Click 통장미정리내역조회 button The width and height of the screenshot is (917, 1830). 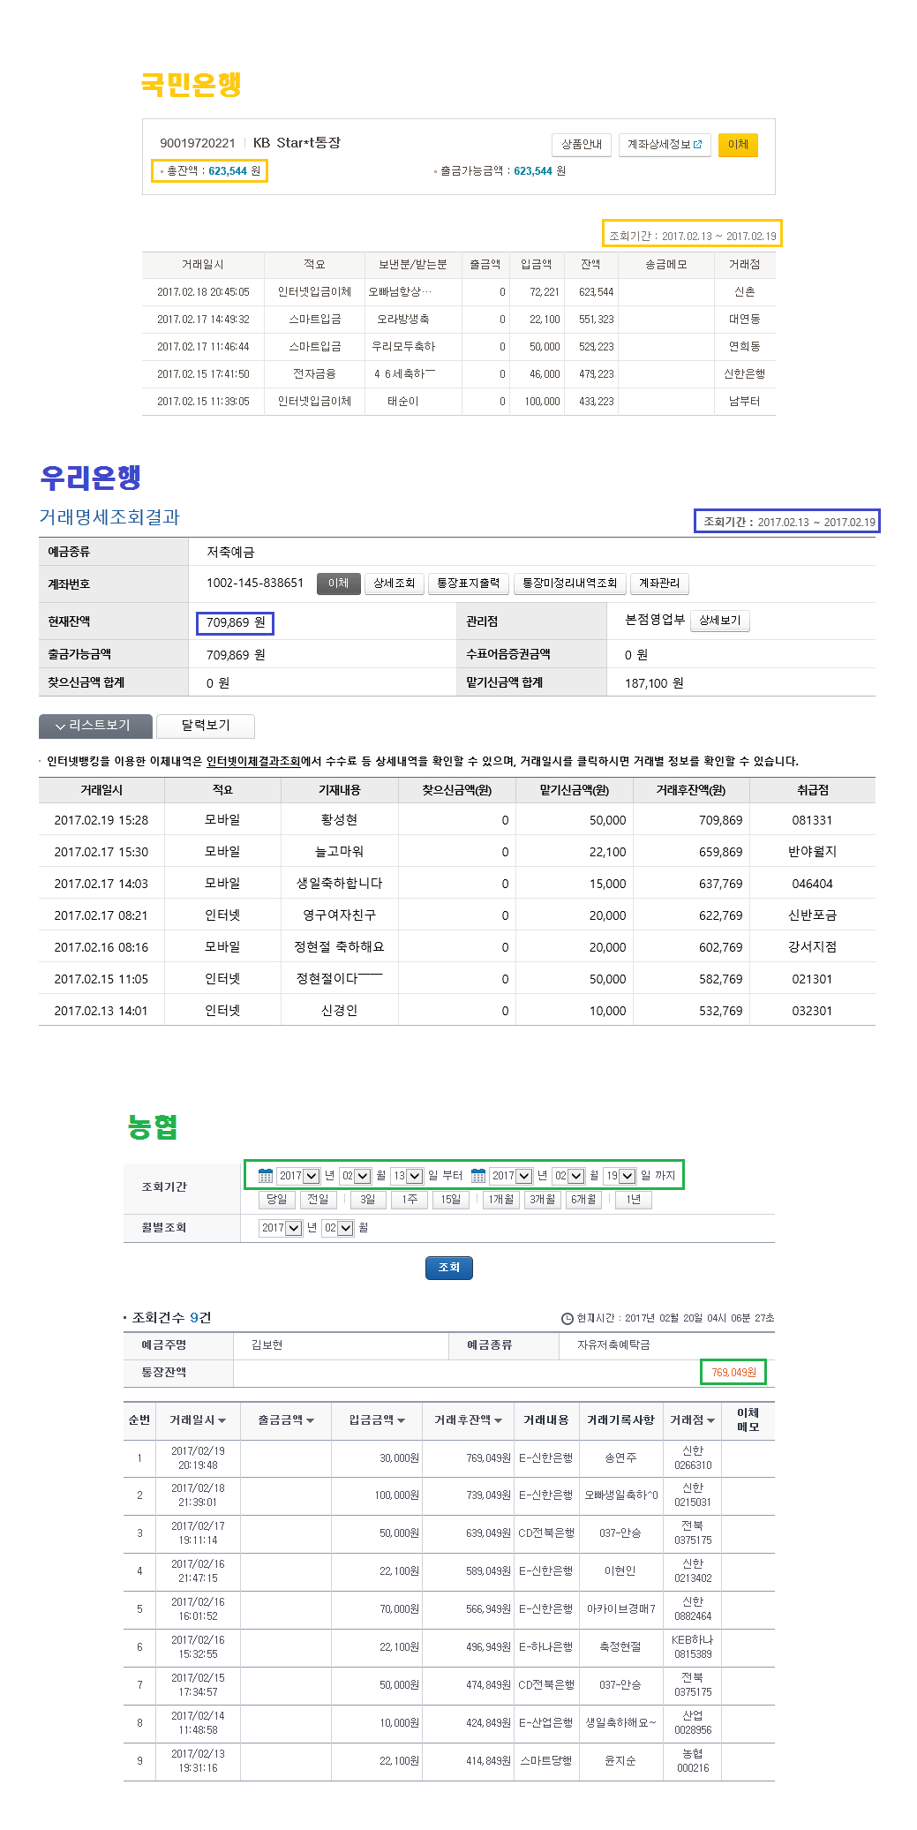(x=570, y=584)
